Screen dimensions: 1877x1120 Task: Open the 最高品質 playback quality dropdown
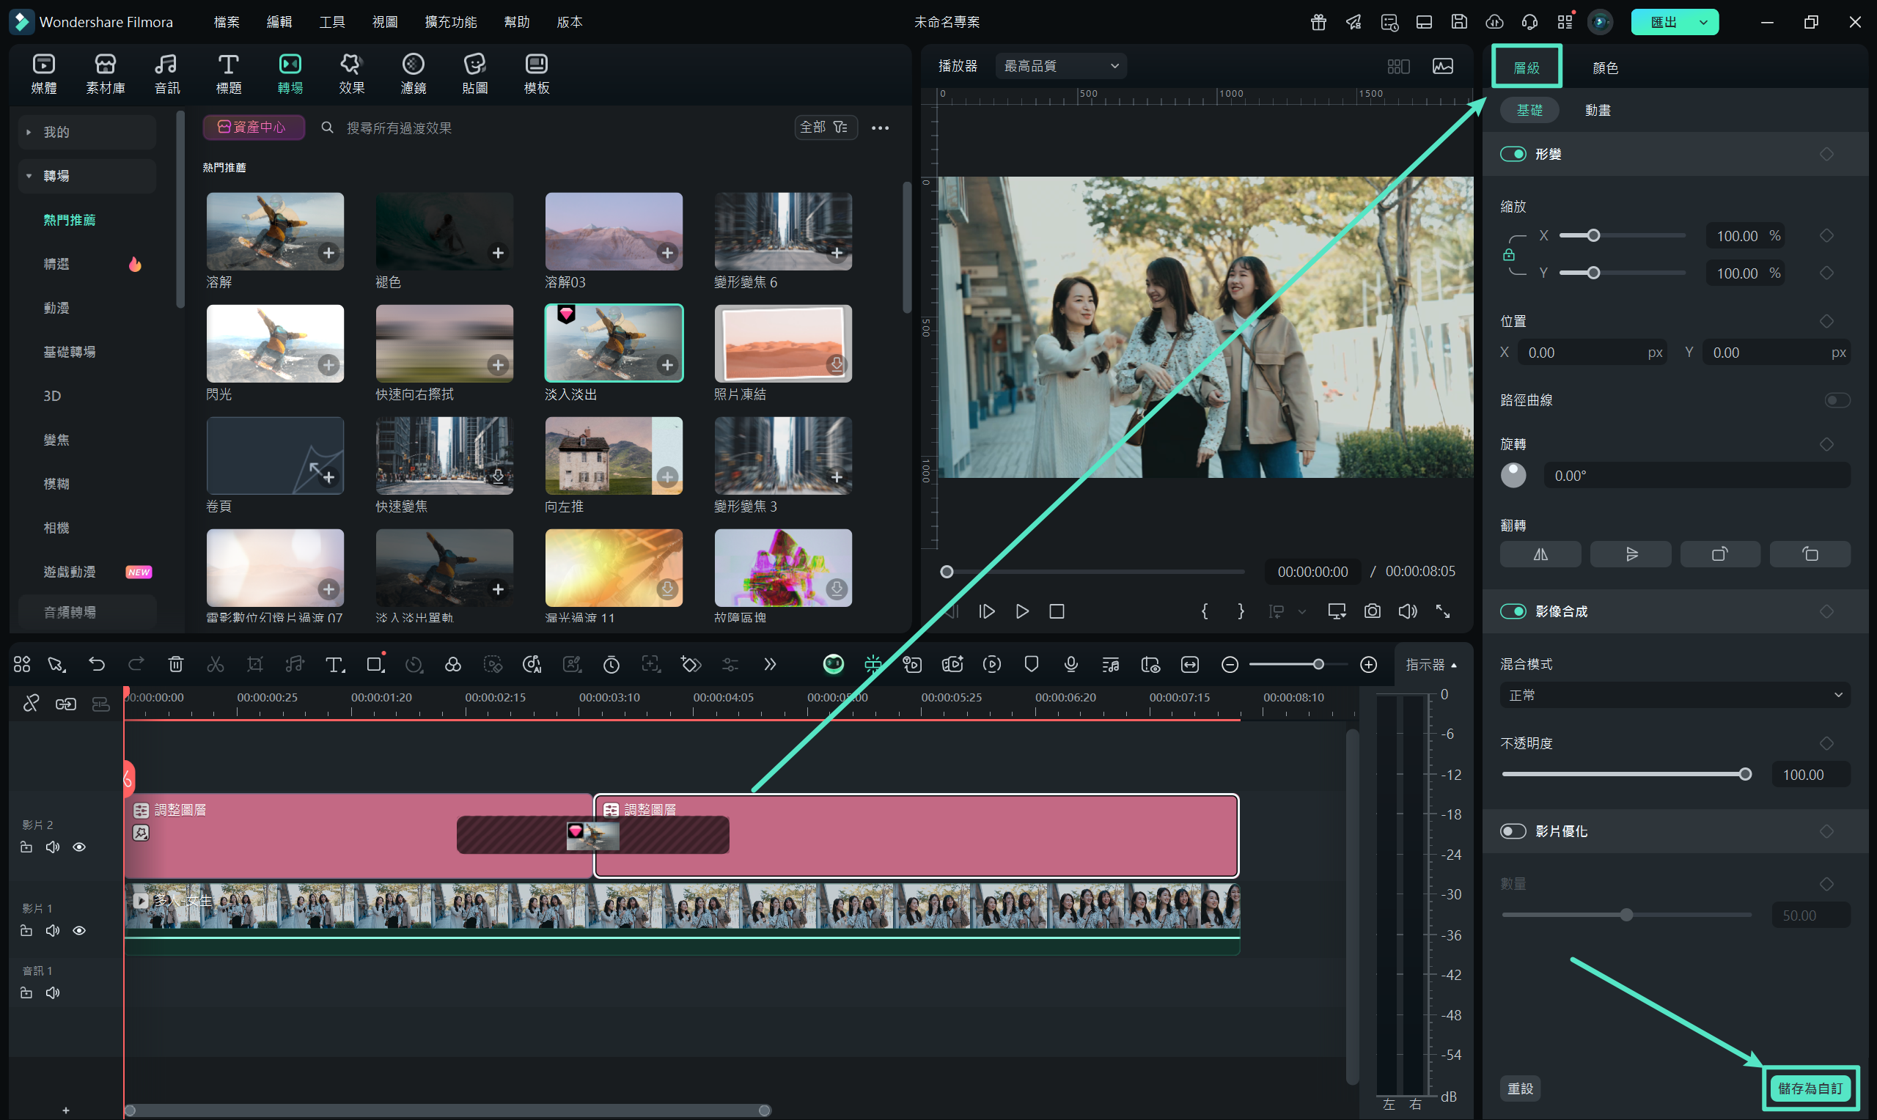(x=1060, y=67)
